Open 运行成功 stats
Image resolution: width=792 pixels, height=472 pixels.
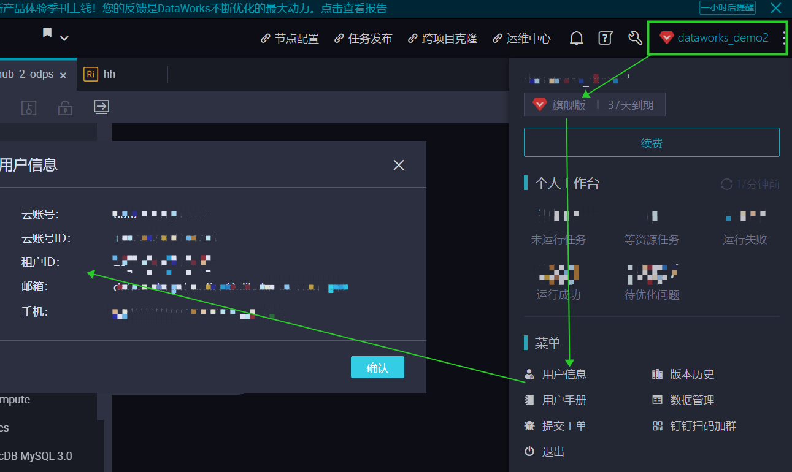point(558,294)
